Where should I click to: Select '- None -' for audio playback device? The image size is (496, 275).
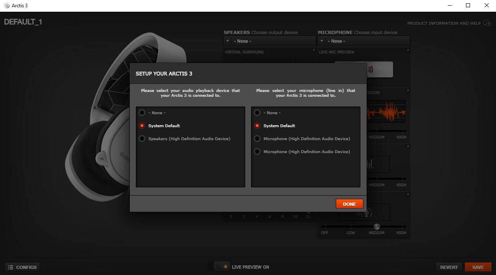point(142,113)
